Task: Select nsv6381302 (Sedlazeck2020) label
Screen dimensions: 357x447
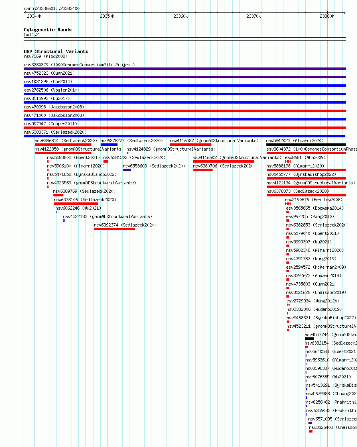Action: pos(134,157)
